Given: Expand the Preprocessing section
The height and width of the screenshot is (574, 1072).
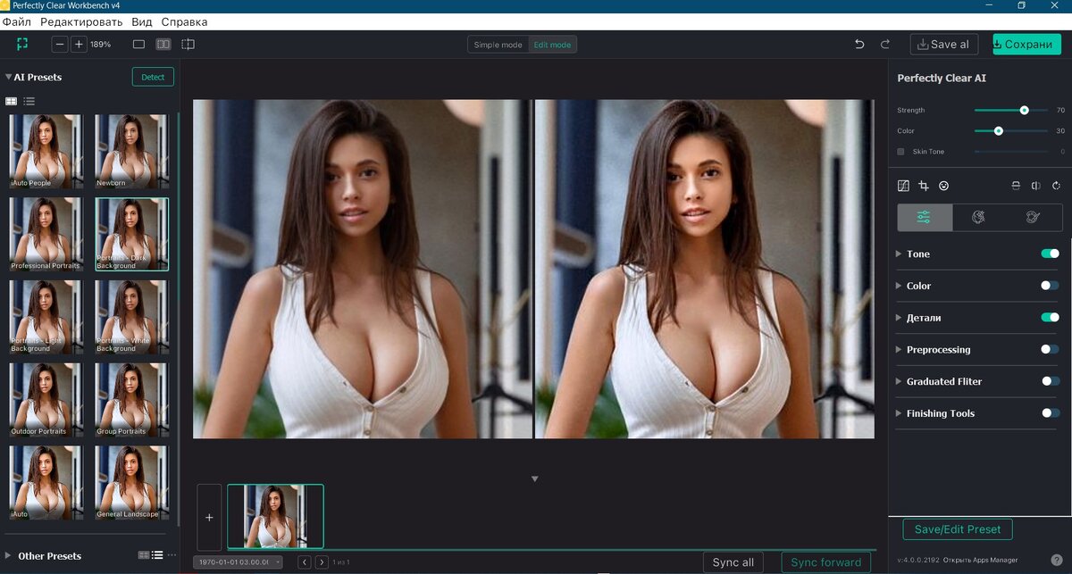Looking at the screenshot, I should (x=899, y=349).
